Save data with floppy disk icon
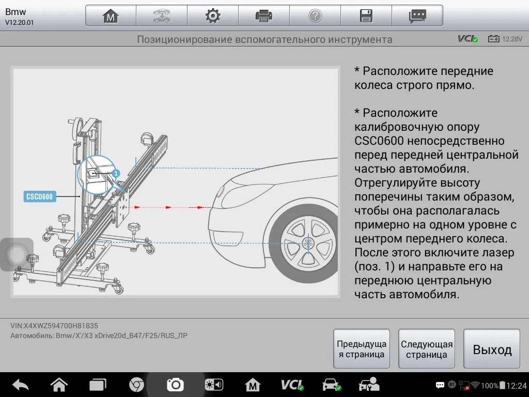Image resolution: width=529 pixels, height=397 pixels. tap(366, 16)
